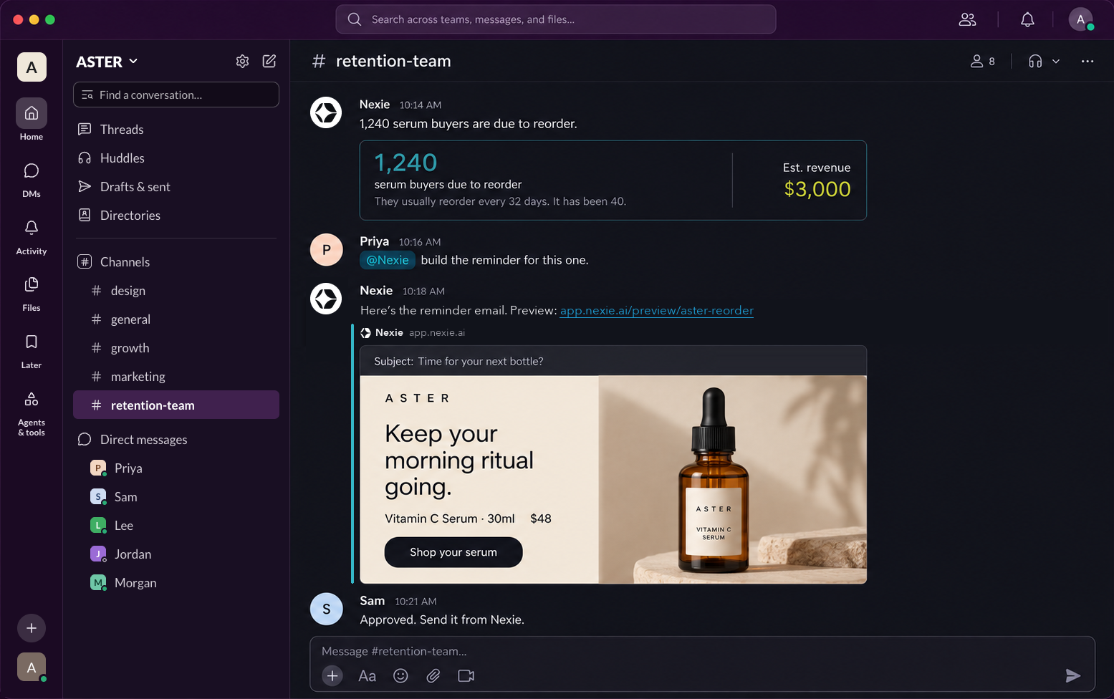Screen dimensions: 1114x699
Task: Open emoji picker in message composer
Action: click(x=400, y=676)
